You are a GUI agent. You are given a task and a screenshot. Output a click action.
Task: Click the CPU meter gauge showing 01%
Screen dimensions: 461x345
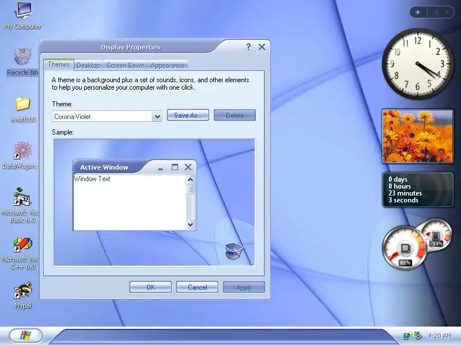point(405,248)
